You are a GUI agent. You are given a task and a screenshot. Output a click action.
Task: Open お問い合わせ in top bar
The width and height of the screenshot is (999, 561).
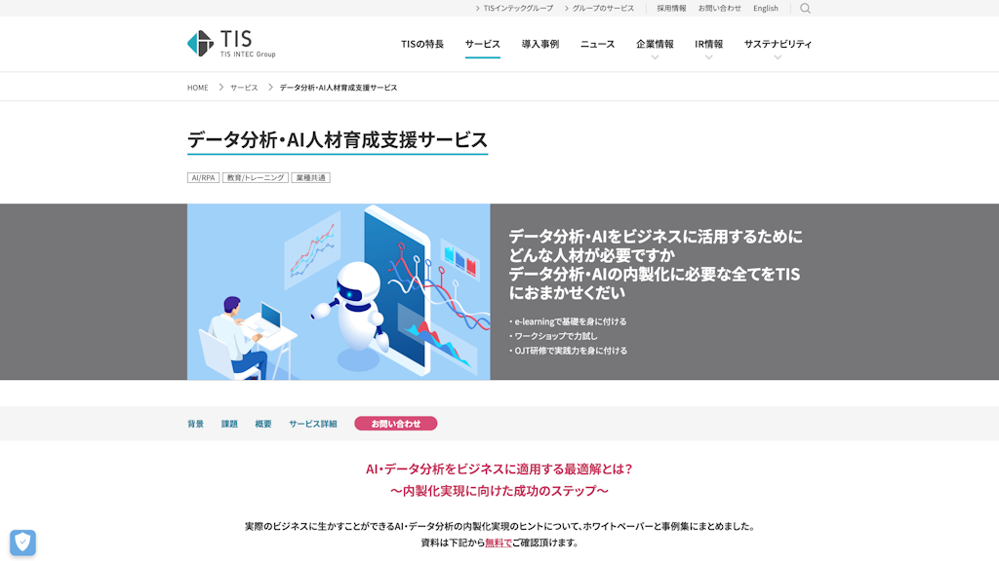tap(719, 8)
